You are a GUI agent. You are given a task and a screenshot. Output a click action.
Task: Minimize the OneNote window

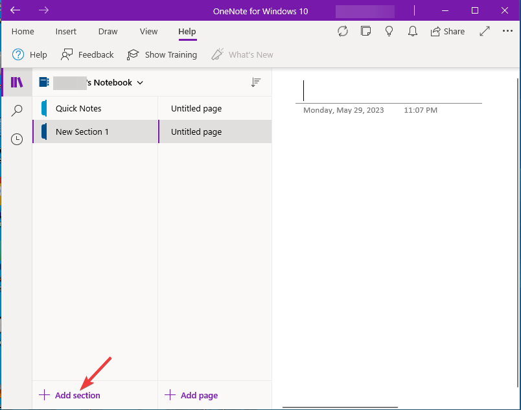pos(445,10)
